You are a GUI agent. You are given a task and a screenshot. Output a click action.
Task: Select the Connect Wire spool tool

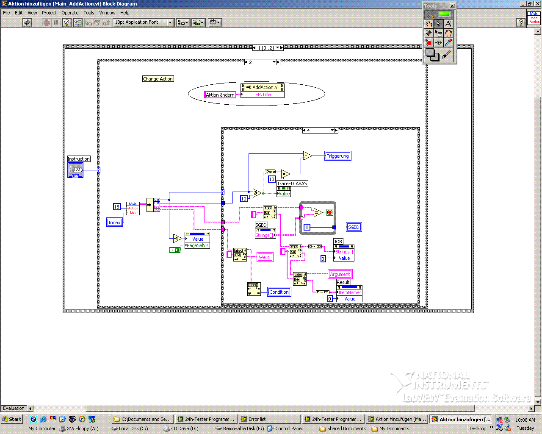[429, 33]
